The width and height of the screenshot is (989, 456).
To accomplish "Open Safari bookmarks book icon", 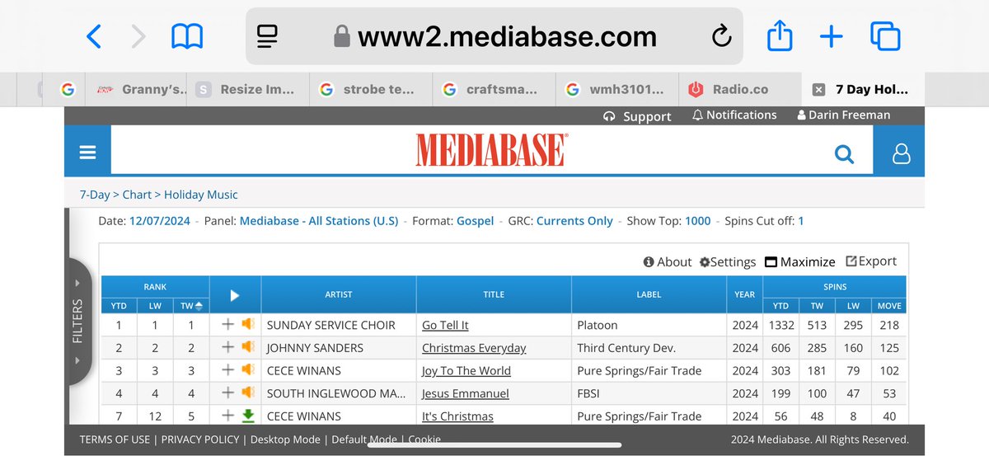I will [x=187, y=36].
